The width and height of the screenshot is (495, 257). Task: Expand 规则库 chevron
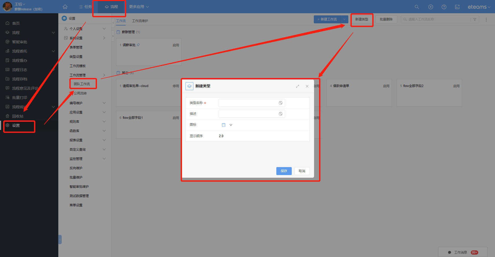[x=104, y=121]
